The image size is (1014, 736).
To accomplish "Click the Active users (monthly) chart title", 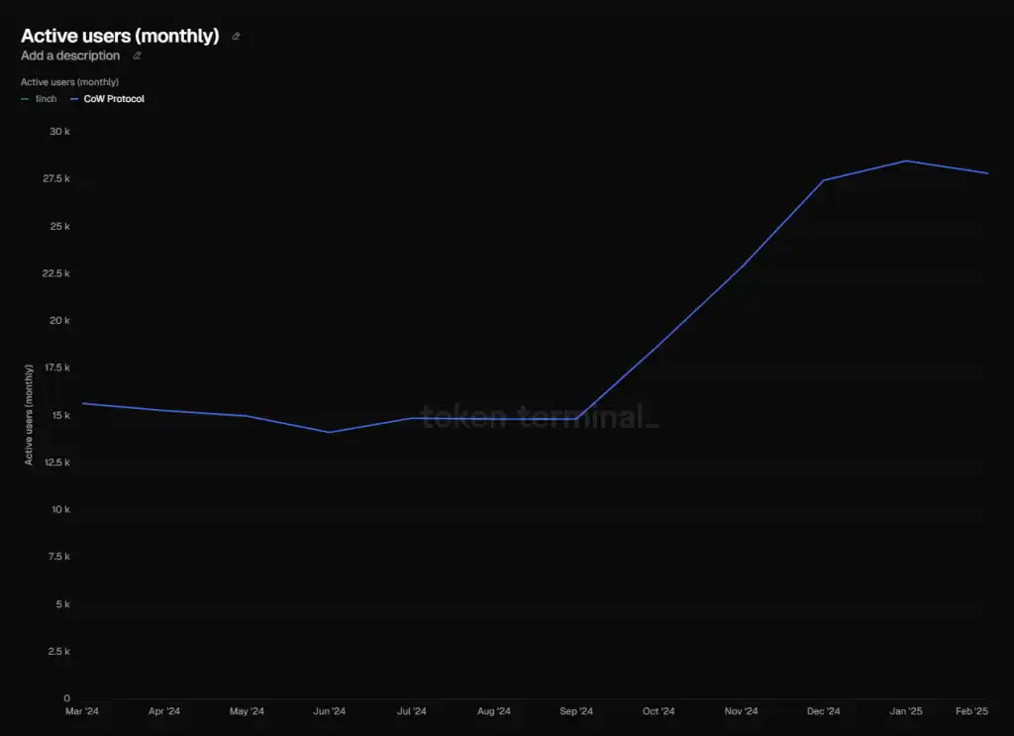I will point(120,37).
